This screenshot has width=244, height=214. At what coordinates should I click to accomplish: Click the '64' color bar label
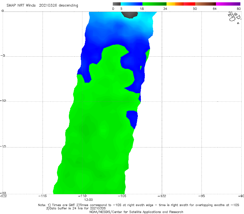(x=215, y=9)
